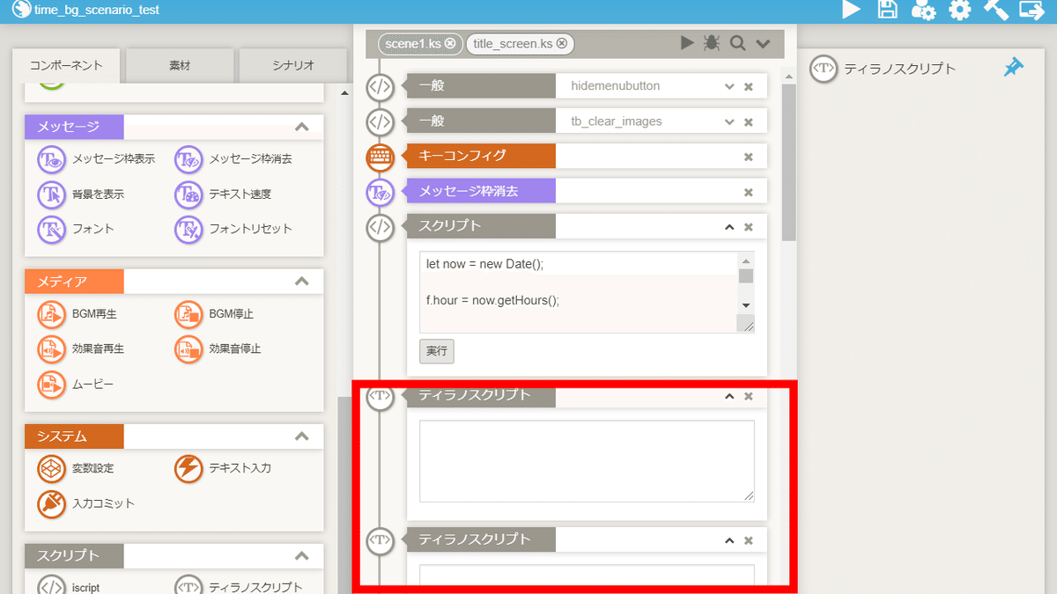
Task: Collapse the first ティラノスクリプト block
Action: 729,396
